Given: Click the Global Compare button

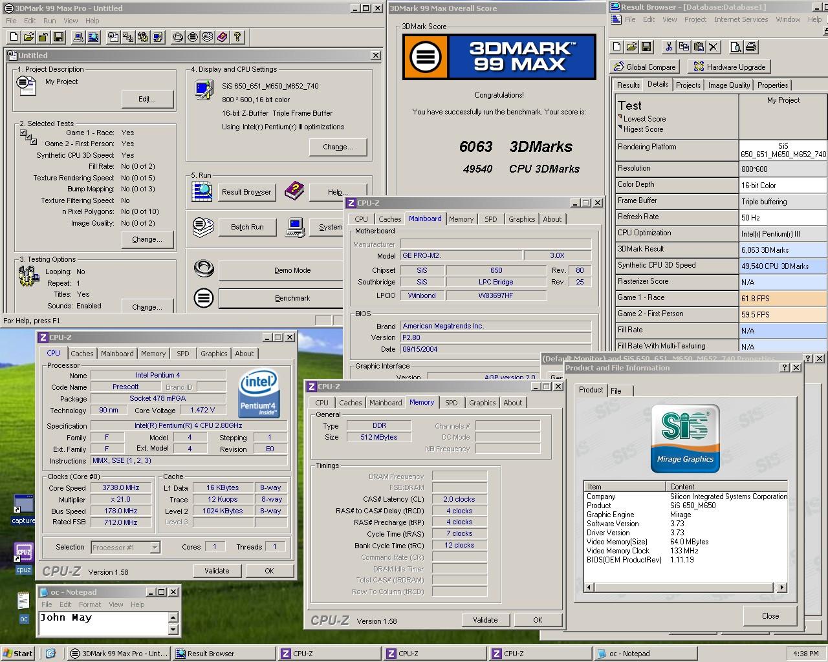Looking at the screenshot, I should click(x=644, y=67).
